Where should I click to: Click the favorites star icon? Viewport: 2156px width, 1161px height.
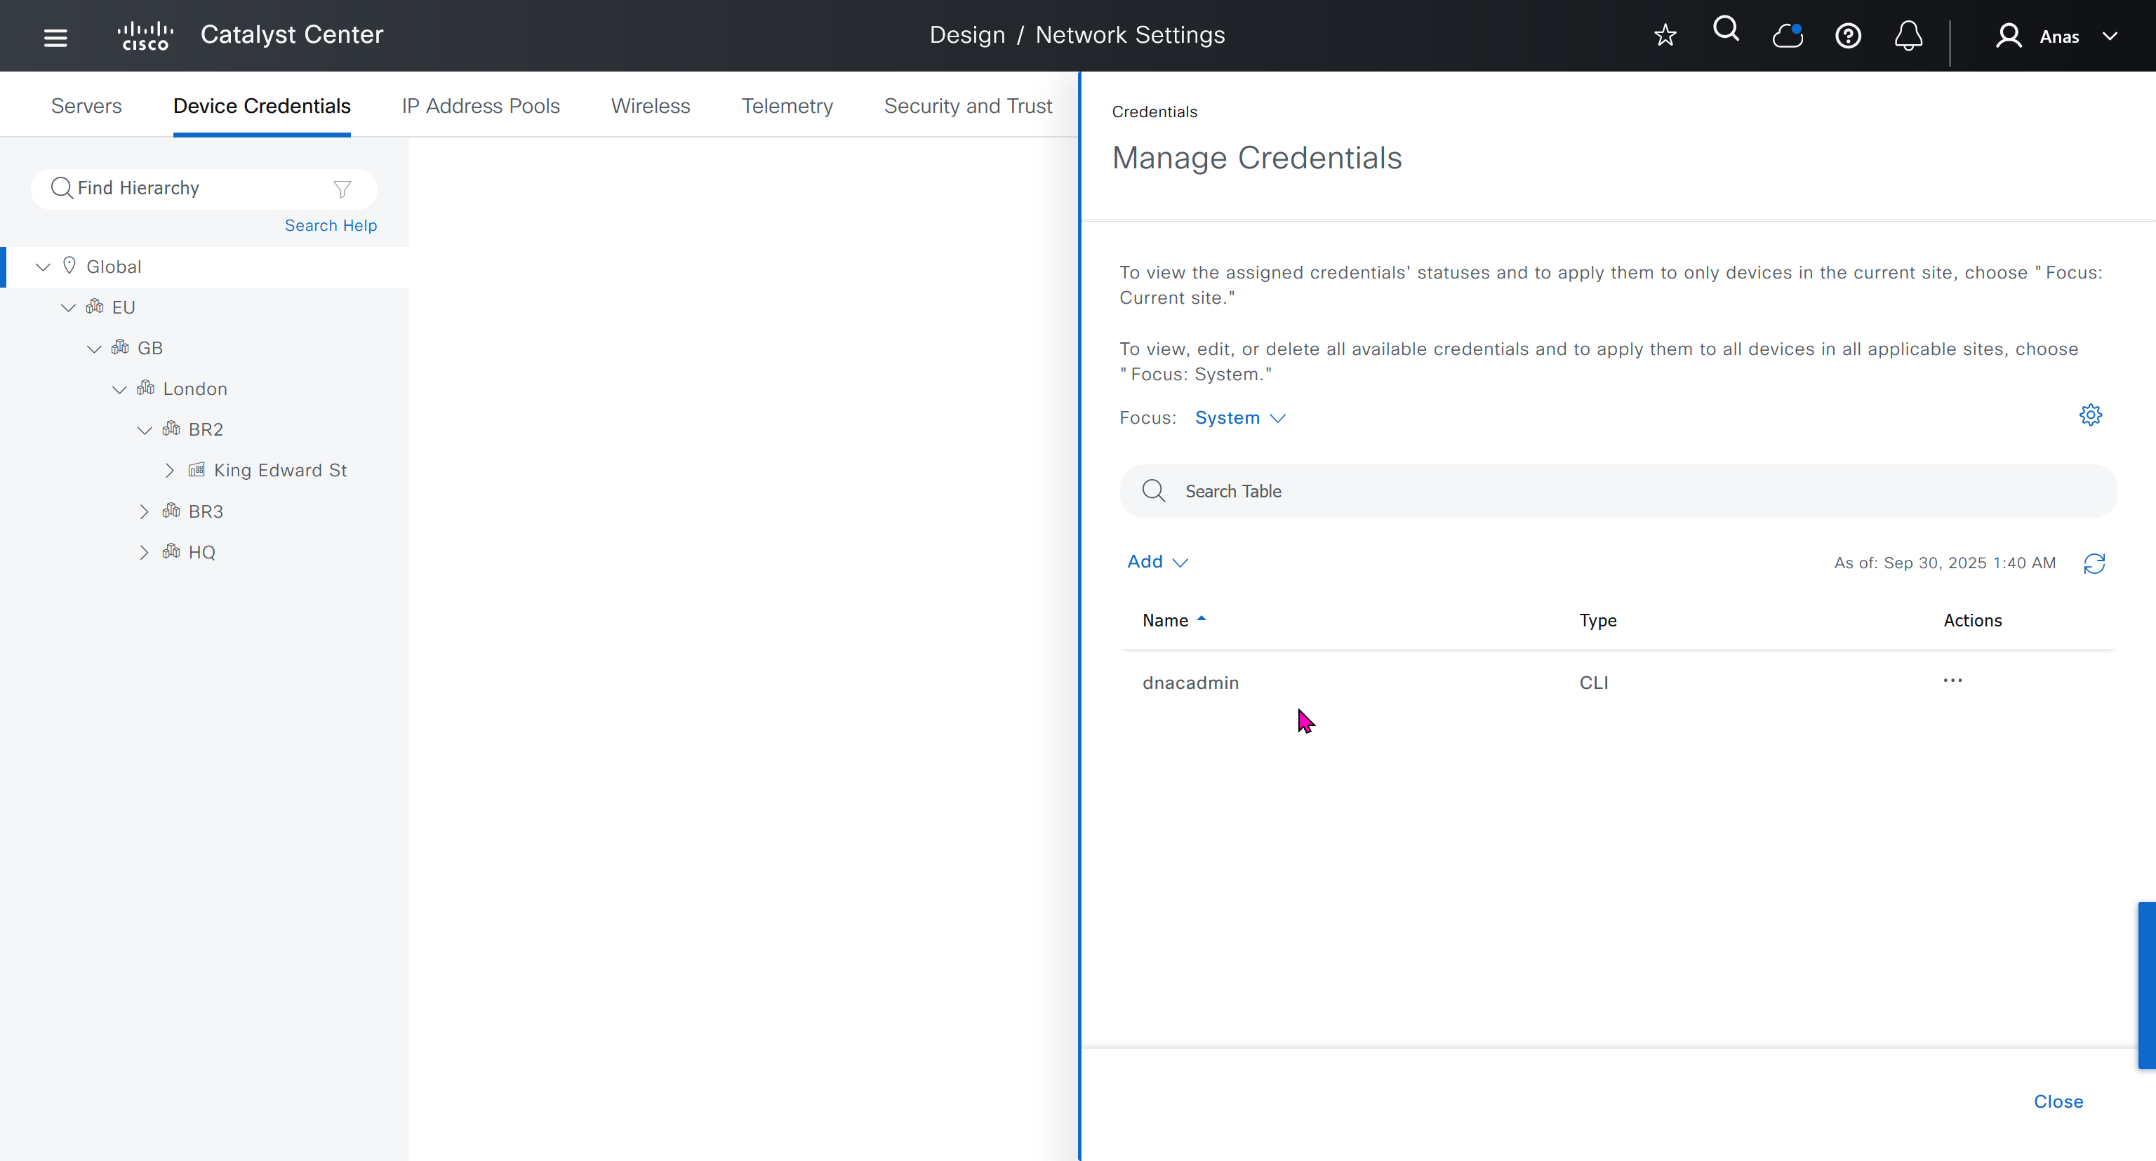pyautogui.click(x=1665, y=35)
